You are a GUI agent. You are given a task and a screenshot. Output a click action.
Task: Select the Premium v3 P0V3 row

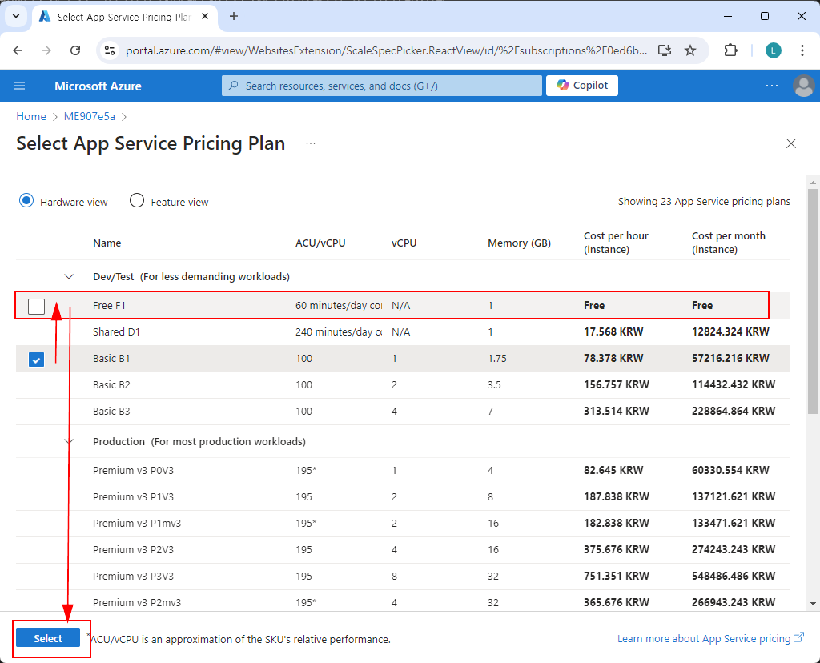pos(403,471)
